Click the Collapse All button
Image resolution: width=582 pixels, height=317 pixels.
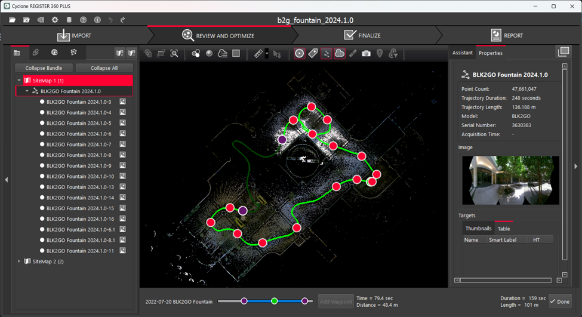pyautogui.click(x=104, y=68)
